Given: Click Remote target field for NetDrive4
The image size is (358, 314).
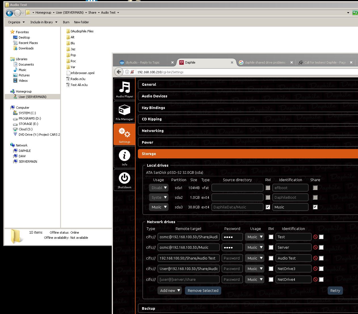Looking at the screenshot, I should point(188,279).
